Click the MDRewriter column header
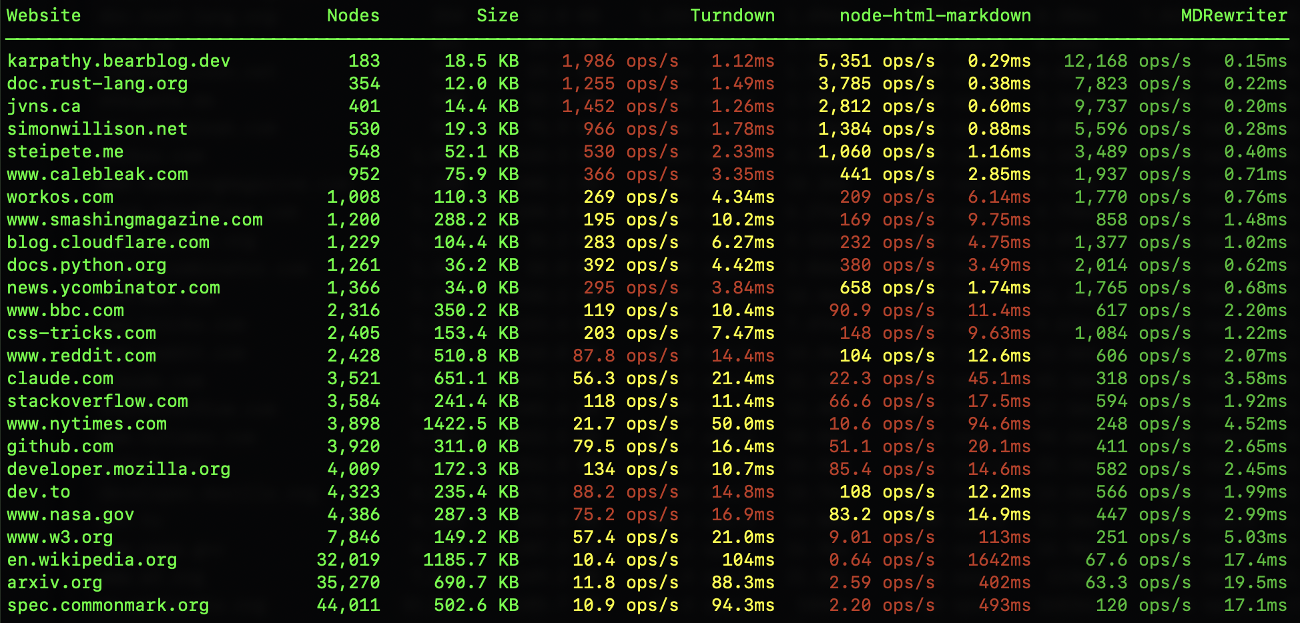Image resolution: width=1300 pixels, height=623 pixels. tap(1234, 15)
